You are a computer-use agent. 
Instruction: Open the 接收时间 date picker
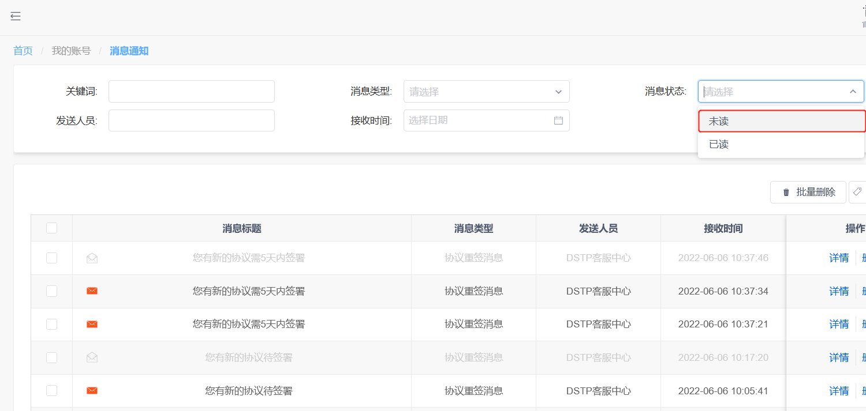click(486, 120)
